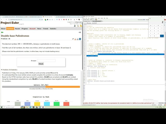Click the red Stop icon in DrRacket
This screenshot has width=166, height=124.
(x=165, y=20)
